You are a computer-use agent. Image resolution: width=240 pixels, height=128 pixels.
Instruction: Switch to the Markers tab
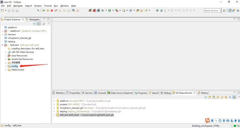[x=58, y=93]
